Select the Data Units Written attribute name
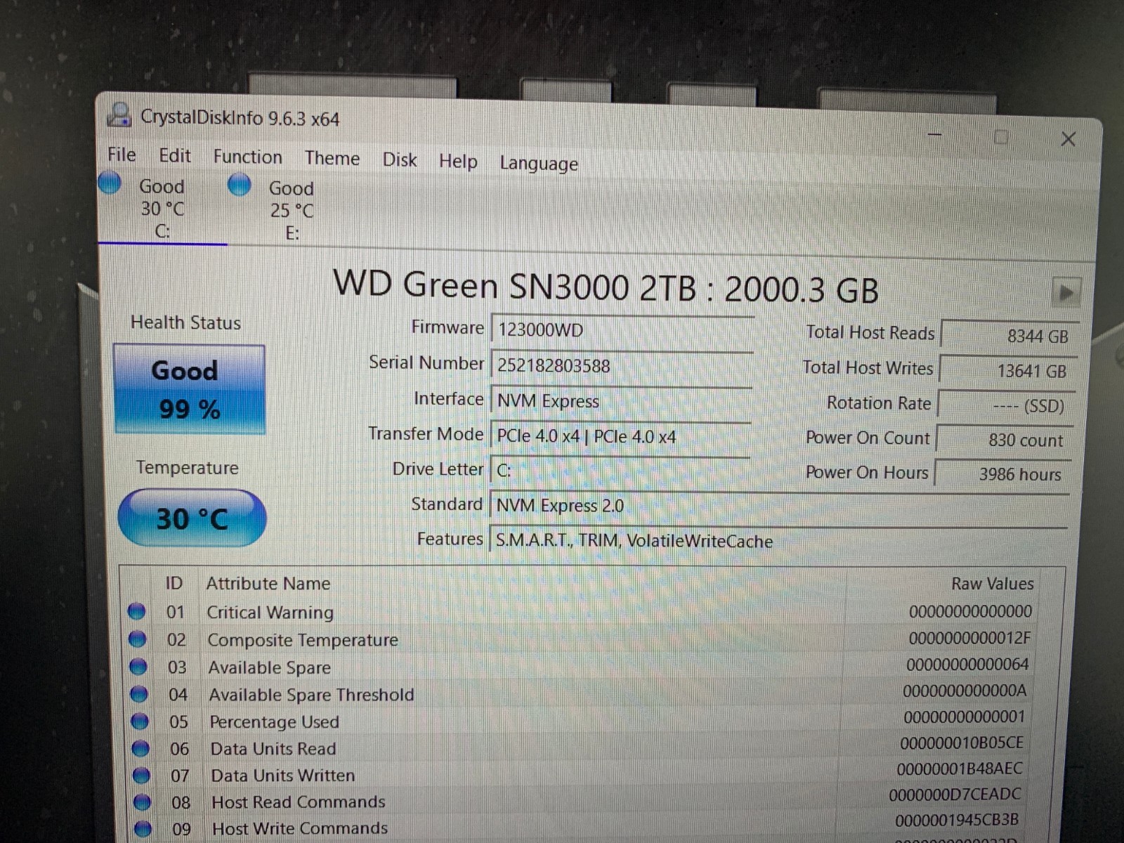Screen dimensions: 1124x843 (x=283, y=776)
